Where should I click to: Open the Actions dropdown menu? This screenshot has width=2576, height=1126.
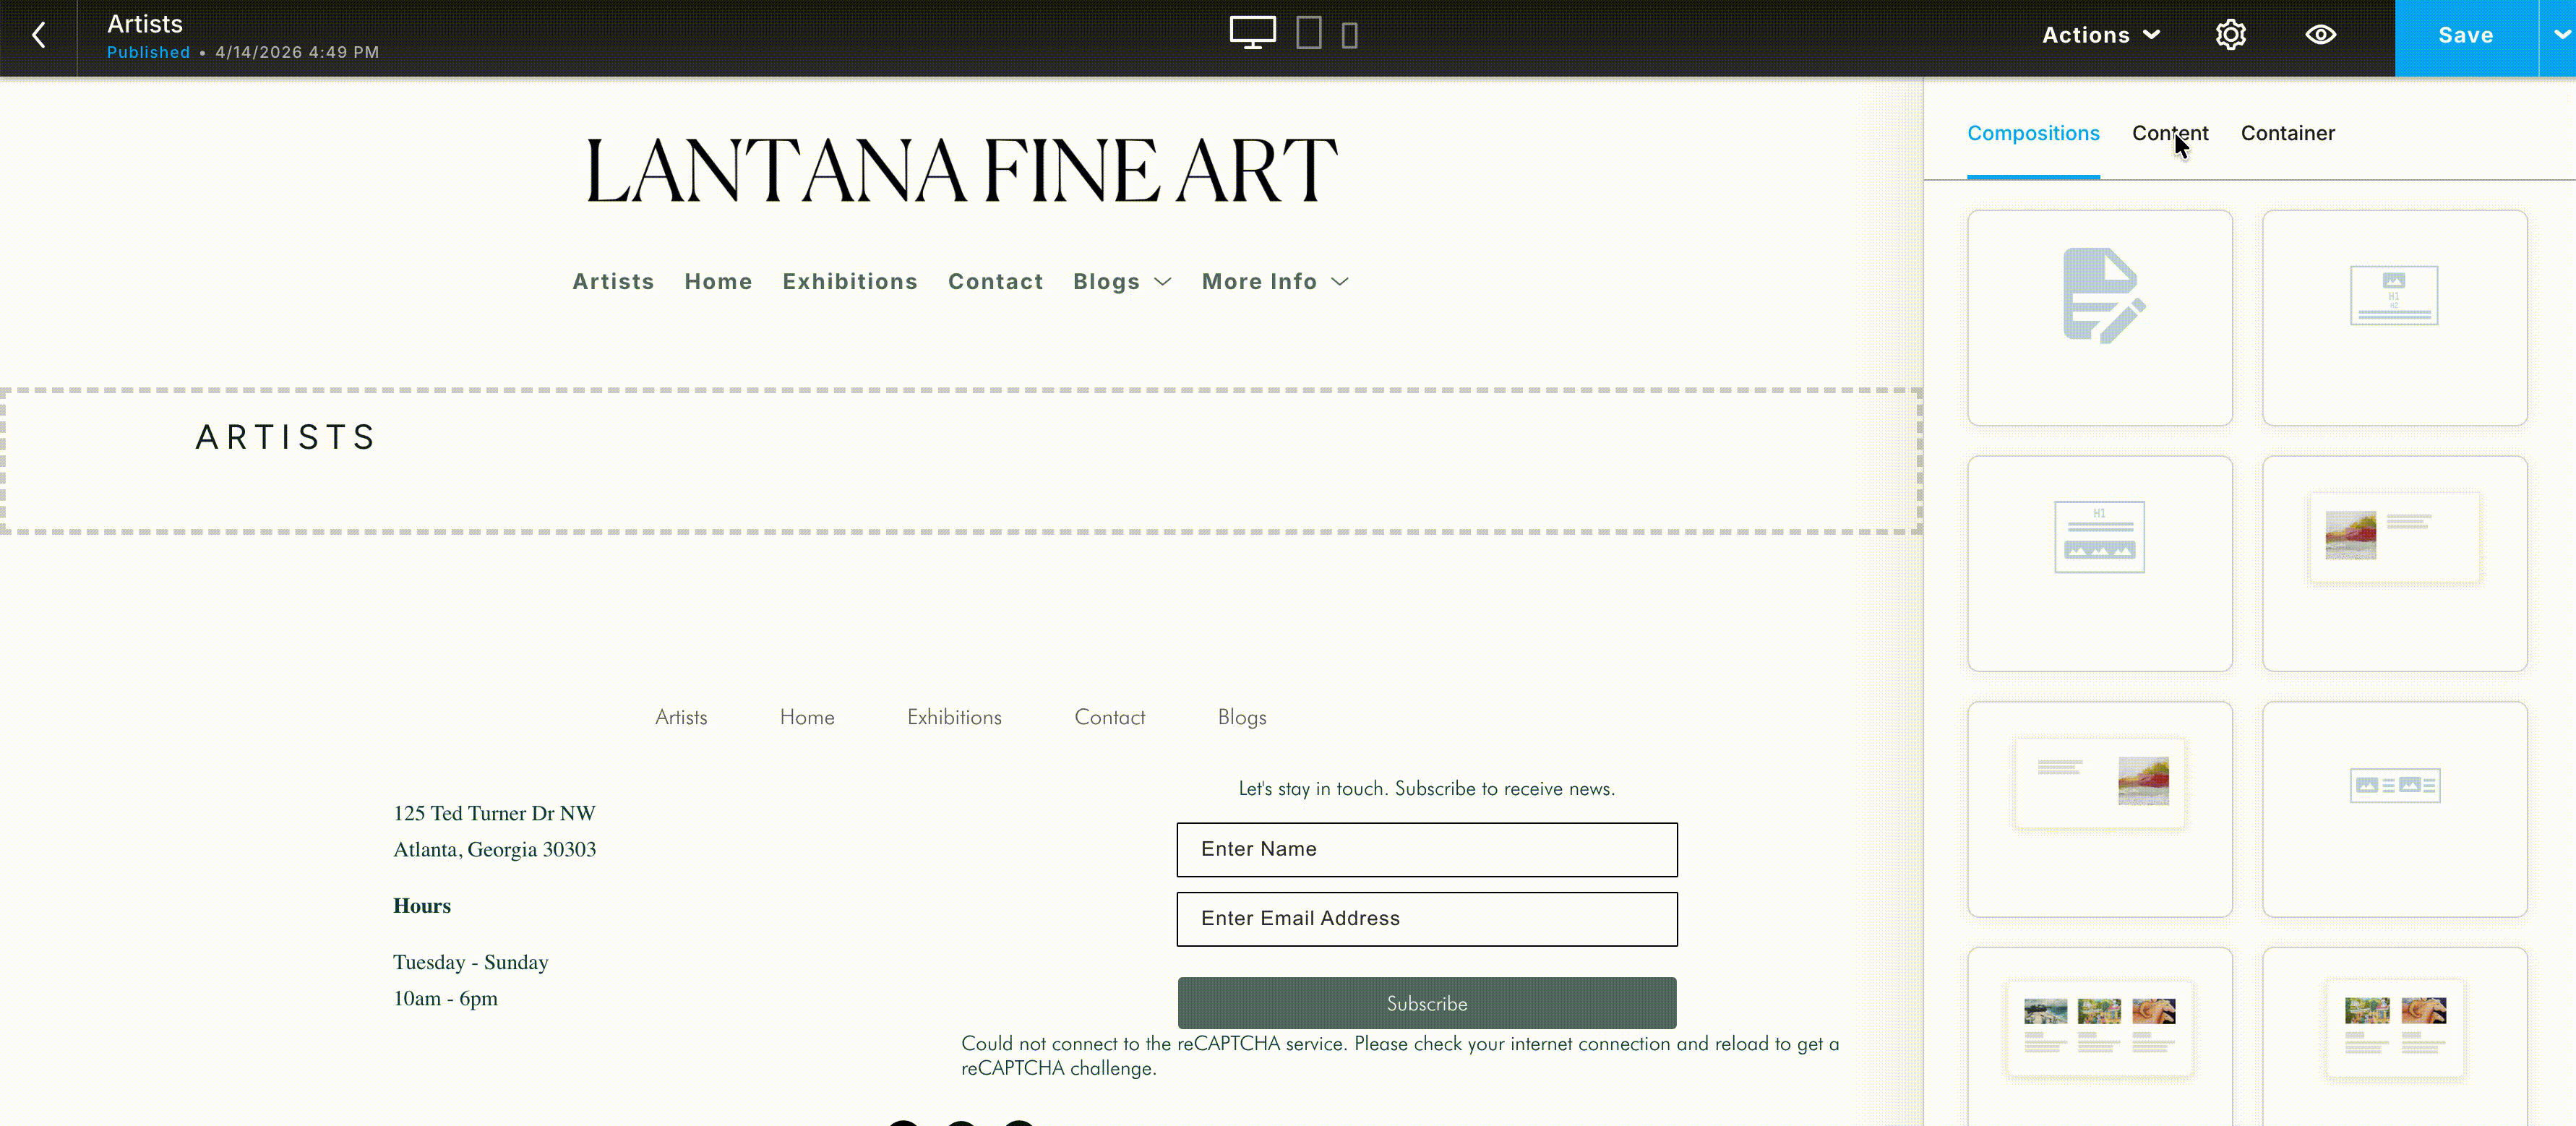2100,34
